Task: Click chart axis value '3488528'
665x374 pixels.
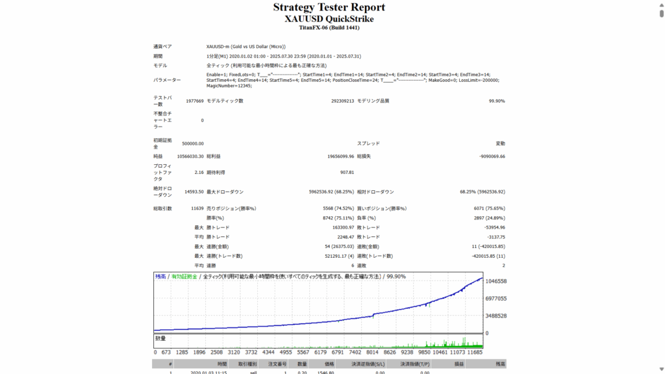Action: [x=496, y=316]
